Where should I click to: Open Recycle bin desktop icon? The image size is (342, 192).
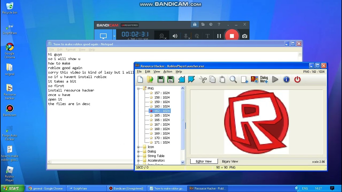click(10, 8)
